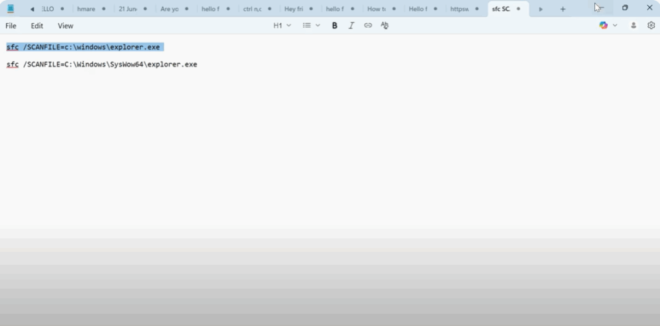Viewport: 660px width, 326px height.
Task: Close 21 Jun tab via its dot
Action: [145, 9]
